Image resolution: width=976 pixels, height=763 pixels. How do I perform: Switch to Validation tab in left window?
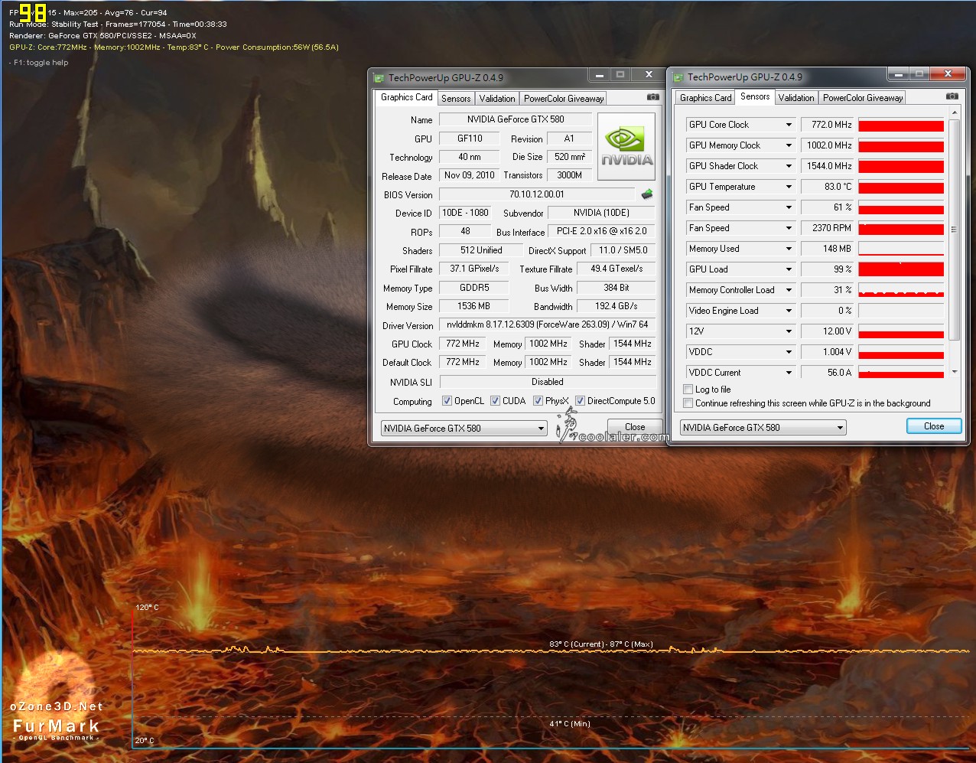click(x=497, y=99)
